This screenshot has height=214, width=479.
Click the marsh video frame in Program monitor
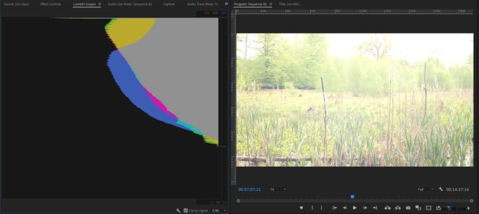pyautogui.click(x=354, y=100)
